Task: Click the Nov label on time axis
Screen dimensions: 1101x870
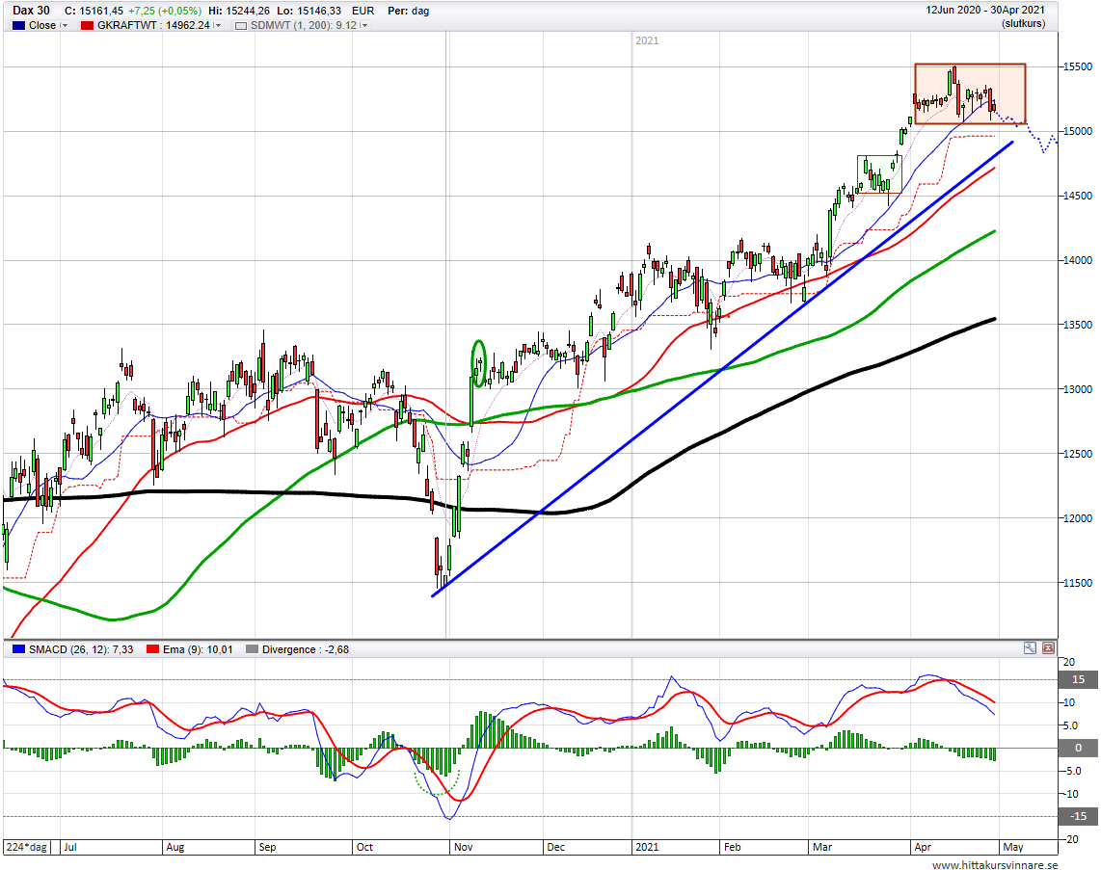Action: (464, 847)
